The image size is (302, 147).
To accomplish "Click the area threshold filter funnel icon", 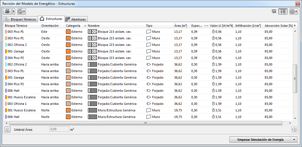I will click(8, 130).
